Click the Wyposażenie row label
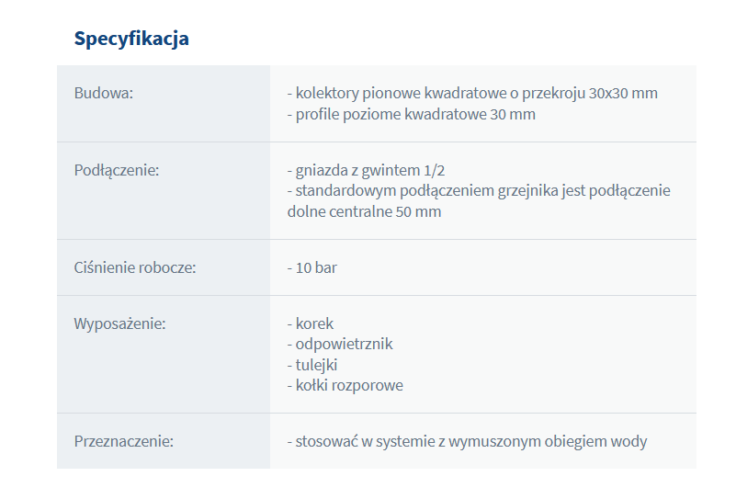Viewport: 736px width, 499px height. click(119, 323)
